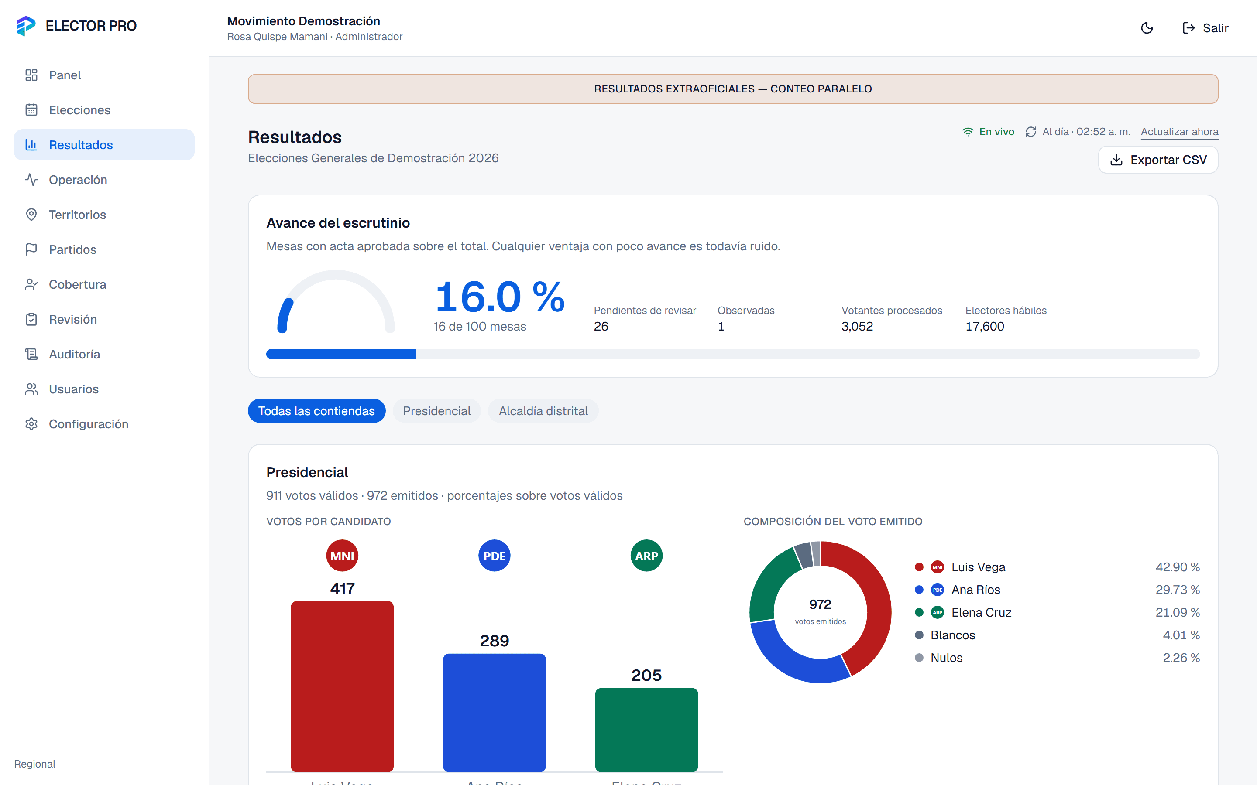Click the Regional label in sidebar footer
This screenshot has height=785, width=1257.
click(x=35, y=764)
